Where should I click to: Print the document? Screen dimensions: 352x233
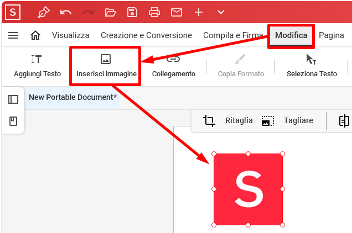pos(154,12)
